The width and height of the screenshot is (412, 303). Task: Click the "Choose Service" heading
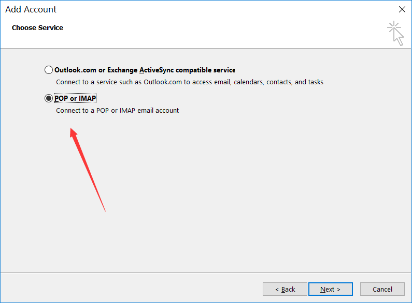(x=37, y=27)
